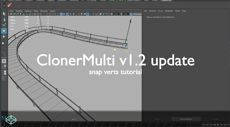The height and width of the screenshot is (127, 230).
Task: Click the four-pane layout icon
Action: (4, 67)
